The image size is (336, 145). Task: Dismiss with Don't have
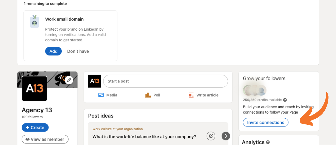[x=78, y=51]
